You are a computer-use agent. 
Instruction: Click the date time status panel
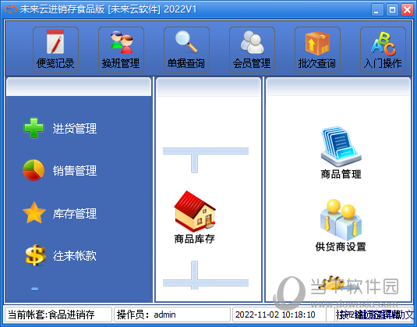tap(279, 315)
